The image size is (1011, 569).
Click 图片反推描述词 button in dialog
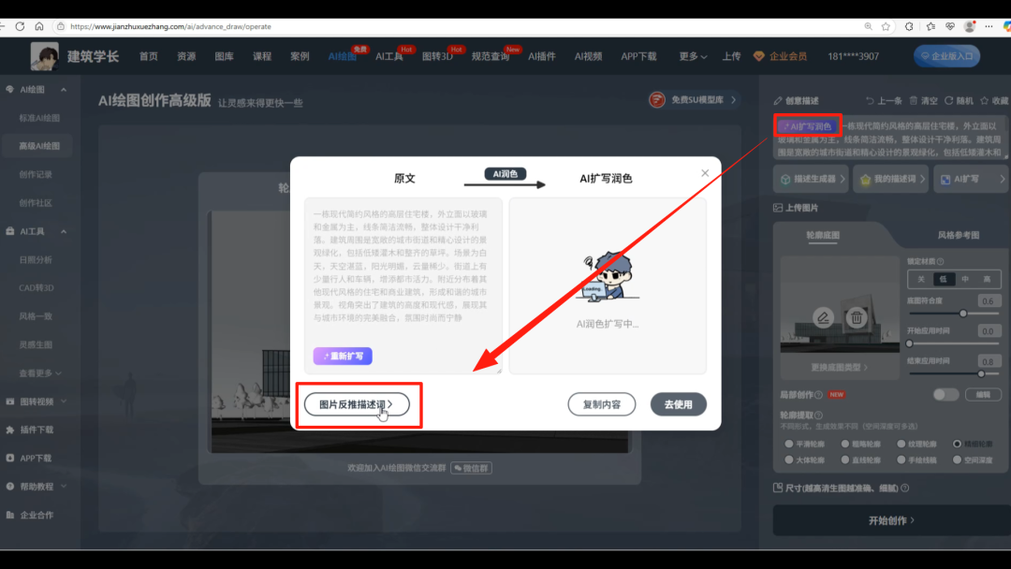[357, 404]
